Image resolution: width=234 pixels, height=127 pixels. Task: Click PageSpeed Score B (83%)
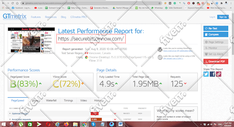coord(24,84)
